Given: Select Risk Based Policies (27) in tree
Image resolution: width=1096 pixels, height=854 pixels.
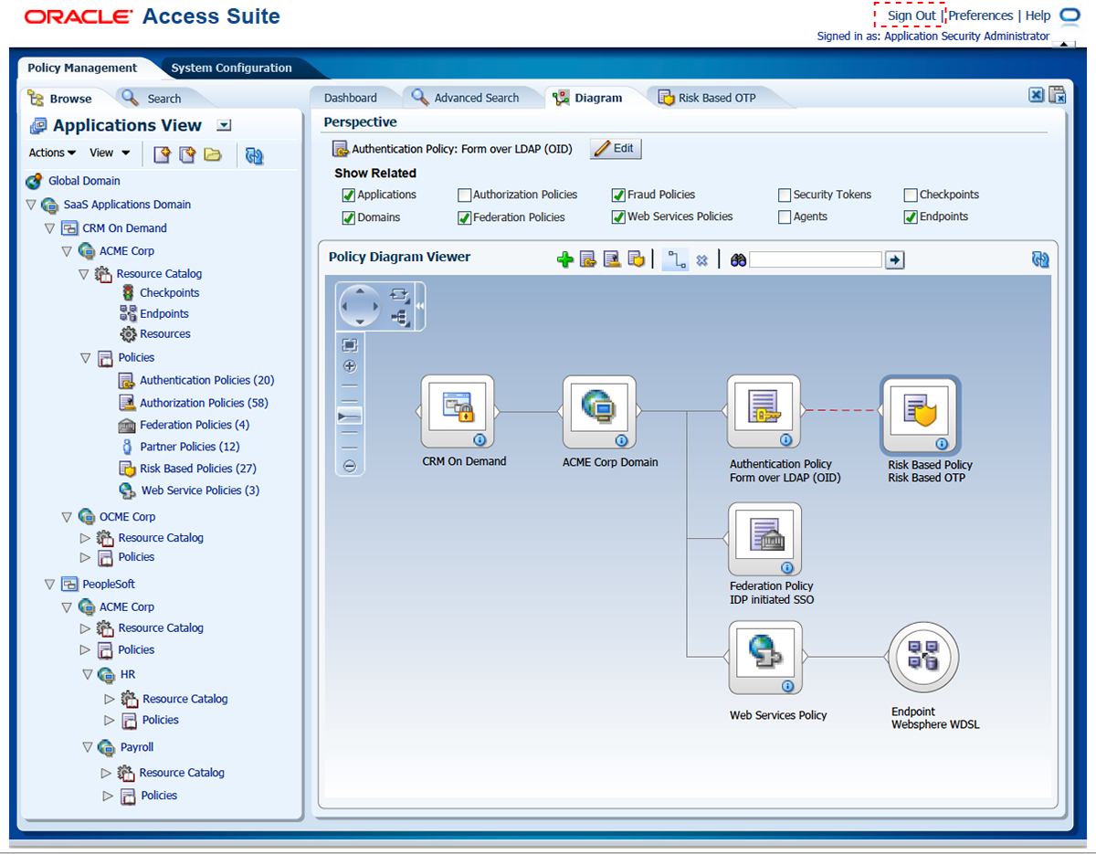Looking at the screenshot, I should [198, 469].
